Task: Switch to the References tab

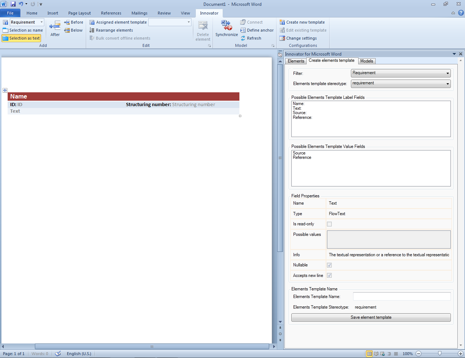Action: [111, 13]
